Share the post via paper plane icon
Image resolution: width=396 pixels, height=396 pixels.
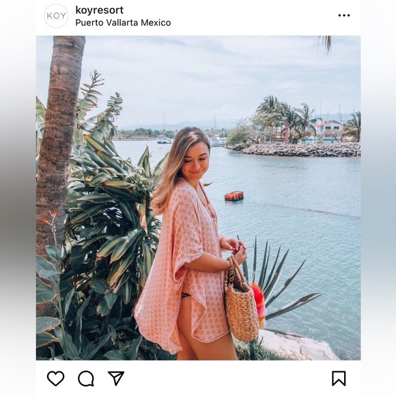(116, 378)
